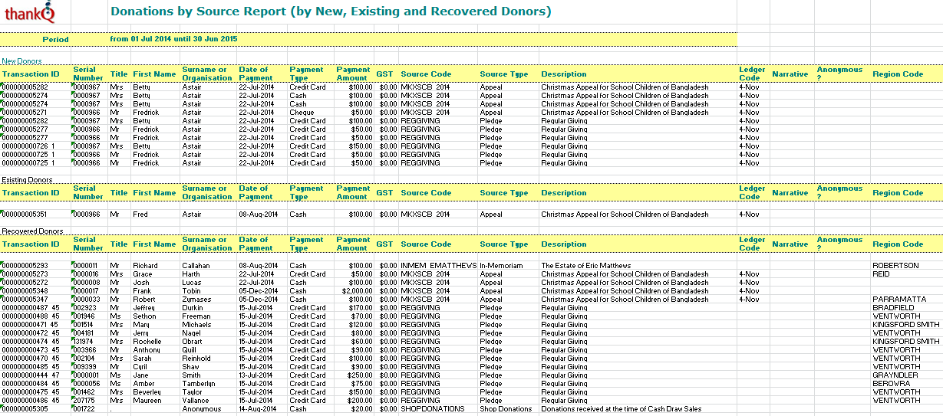Image resolution: width=943 pixels, height=416 pixels.
Task: Select transaction ID 000000005351
Action: (25, 215)
